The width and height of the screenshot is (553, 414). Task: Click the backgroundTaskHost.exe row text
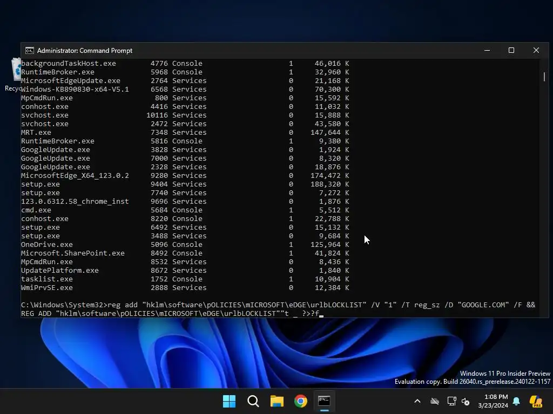[x=69, y=64]
